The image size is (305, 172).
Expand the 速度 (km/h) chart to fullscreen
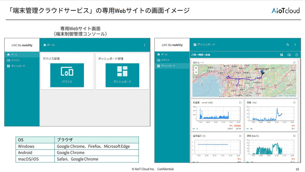click(x=294, y=136)
